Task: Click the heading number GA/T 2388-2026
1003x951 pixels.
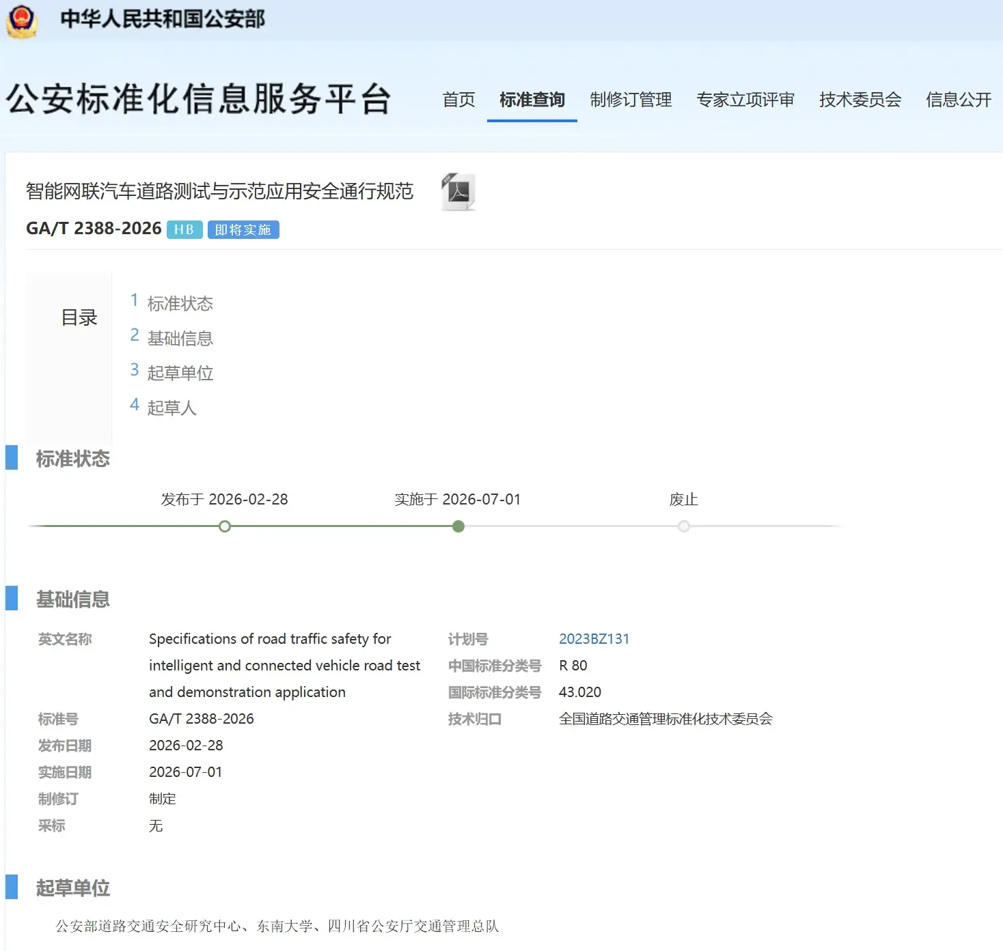Action: click(x=94, y=229)
